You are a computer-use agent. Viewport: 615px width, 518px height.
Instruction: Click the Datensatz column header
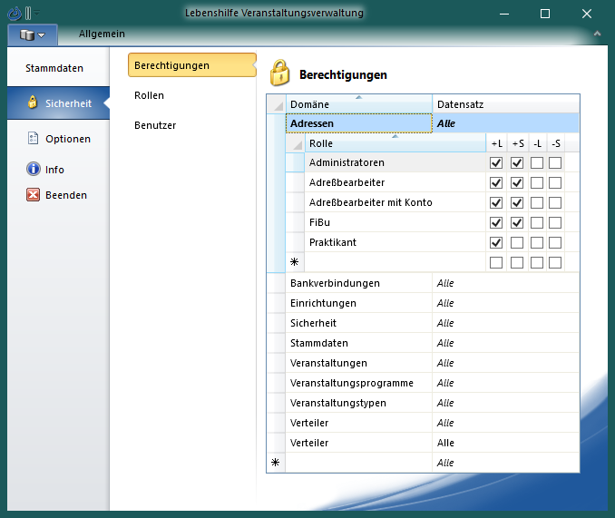[505, 104]
